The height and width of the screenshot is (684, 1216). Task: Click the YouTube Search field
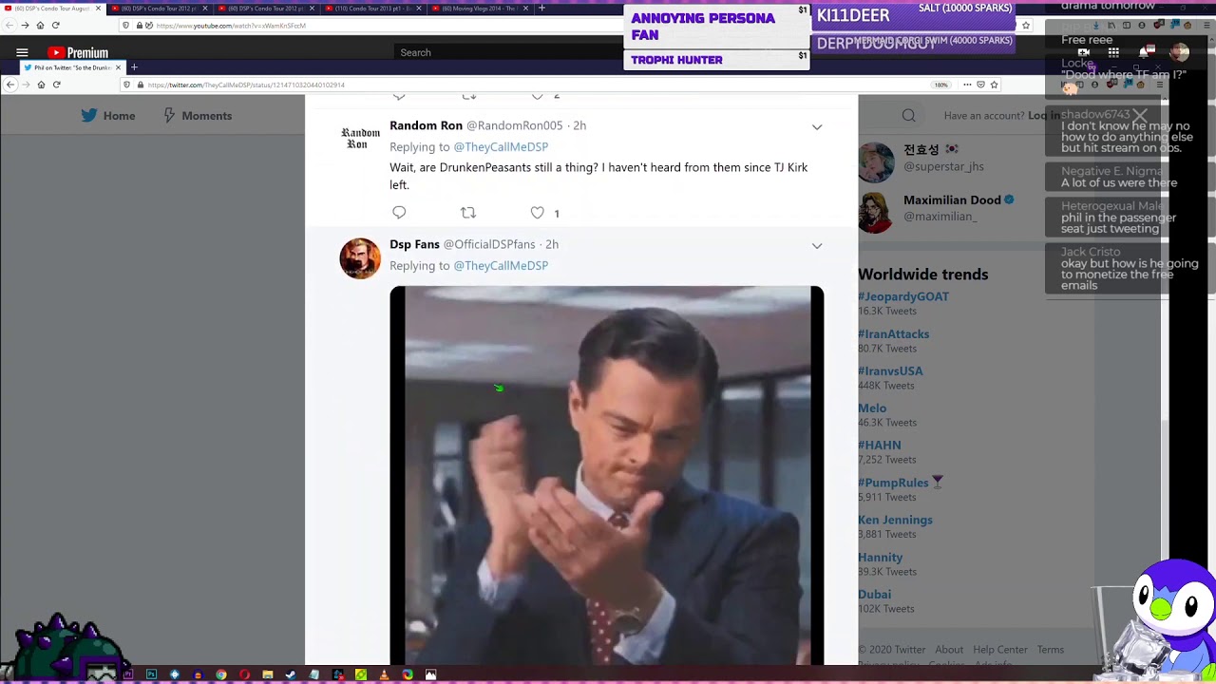(508, 53)
